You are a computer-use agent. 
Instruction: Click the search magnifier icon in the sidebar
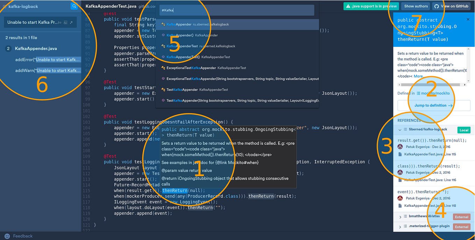pos(74,6)
